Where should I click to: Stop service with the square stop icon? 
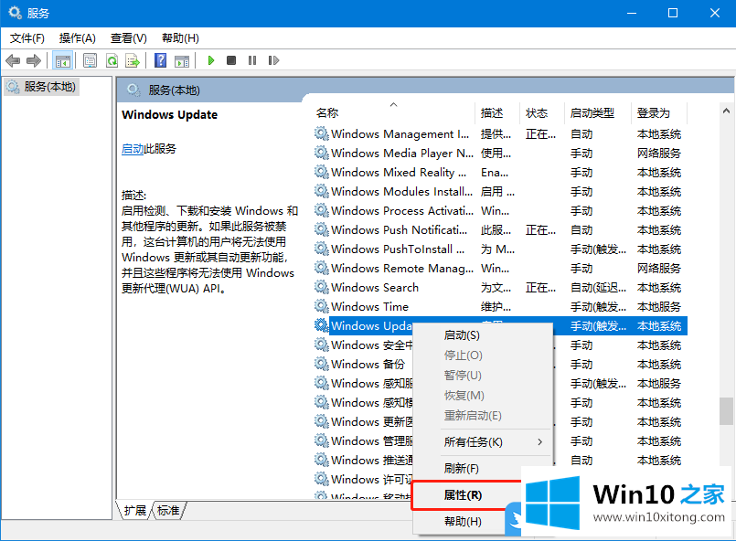[231, 60]
